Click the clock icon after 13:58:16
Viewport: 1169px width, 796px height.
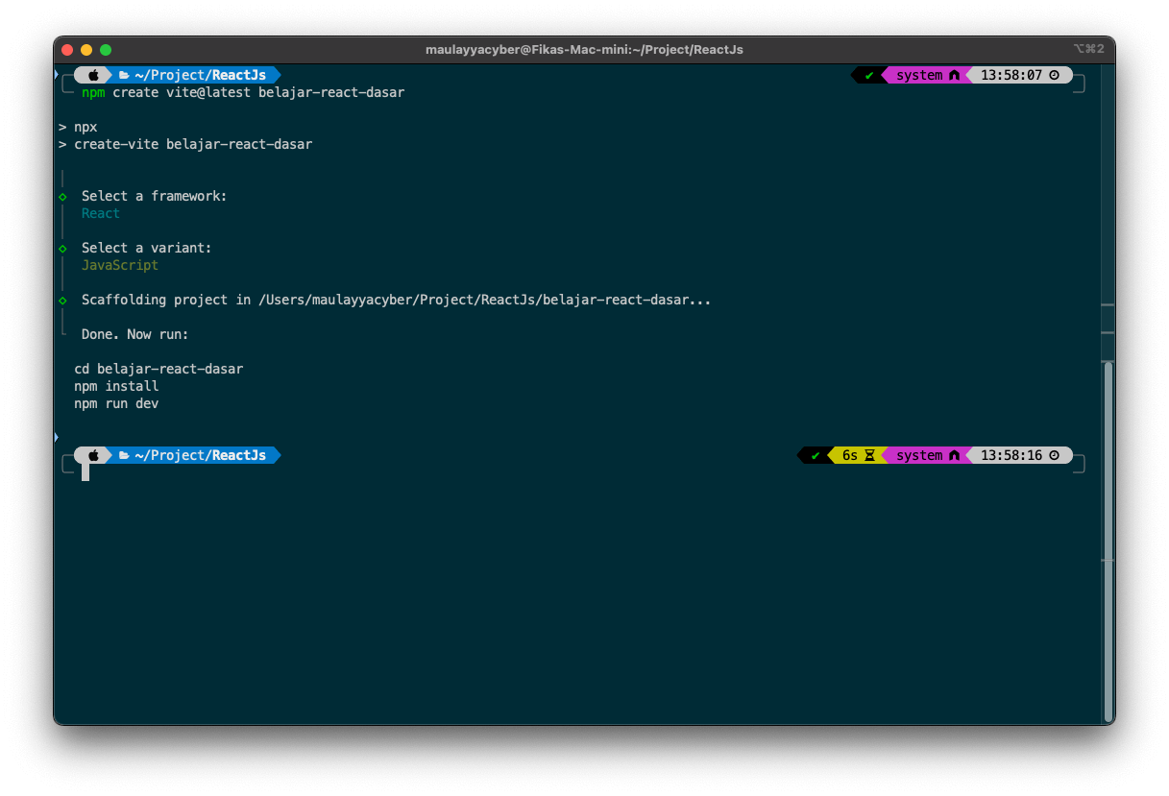[1054, 455]
